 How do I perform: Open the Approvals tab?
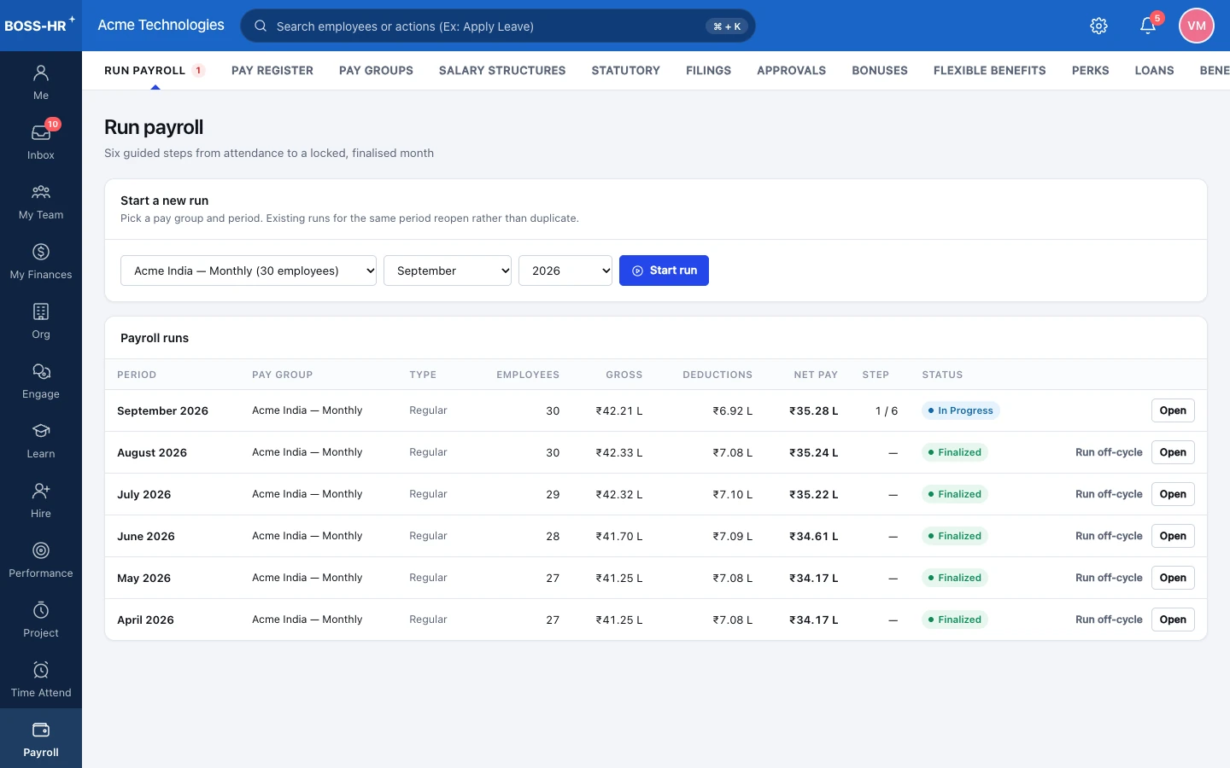coord(791,71)
